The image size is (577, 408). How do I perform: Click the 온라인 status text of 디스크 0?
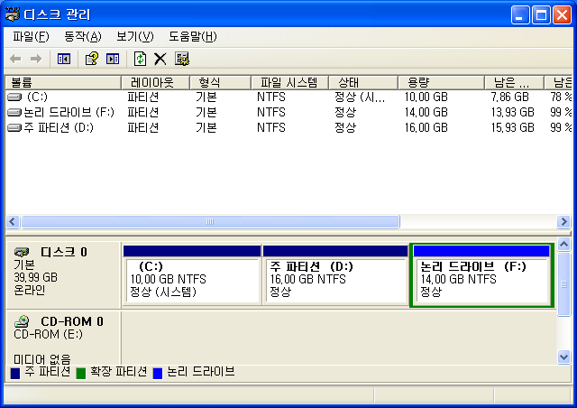tap(30, 290)
